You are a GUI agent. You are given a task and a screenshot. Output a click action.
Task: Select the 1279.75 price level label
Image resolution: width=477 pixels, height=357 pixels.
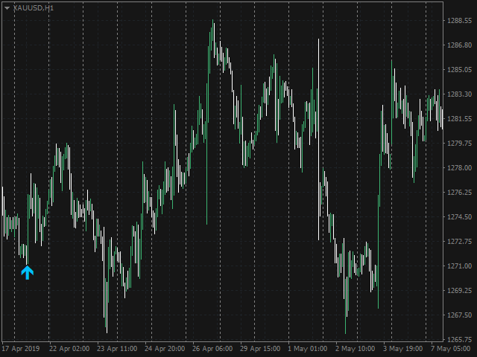(460, 144)
